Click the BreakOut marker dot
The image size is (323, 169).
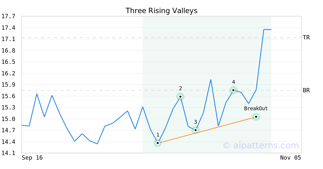pyautogui.click(x=256, y=117)
